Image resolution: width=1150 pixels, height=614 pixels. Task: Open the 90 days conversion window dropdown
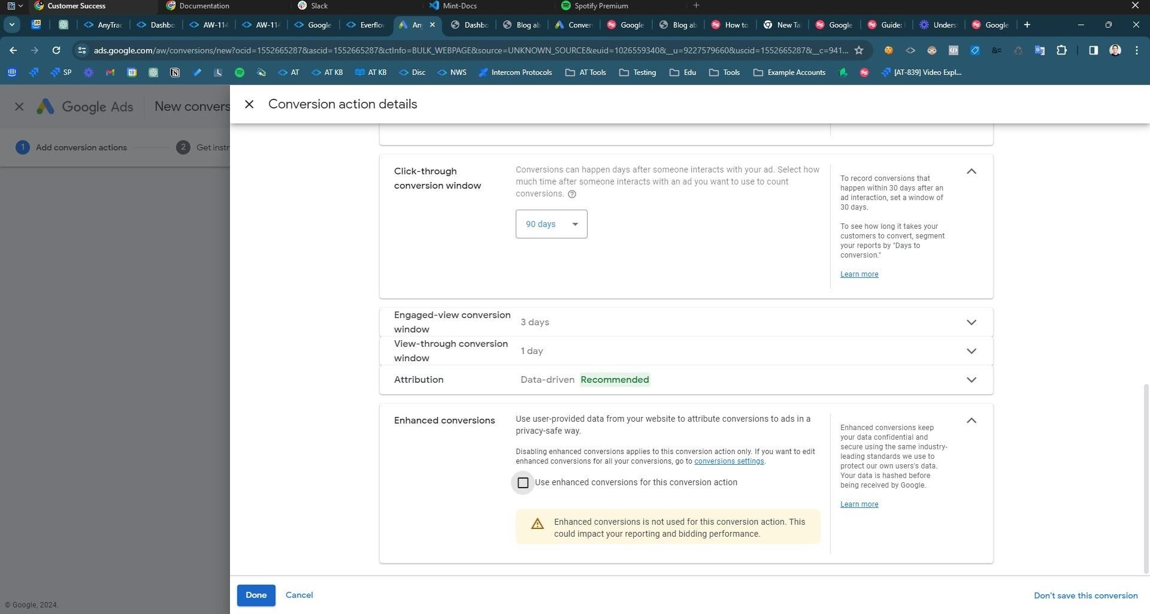(550, 223)
